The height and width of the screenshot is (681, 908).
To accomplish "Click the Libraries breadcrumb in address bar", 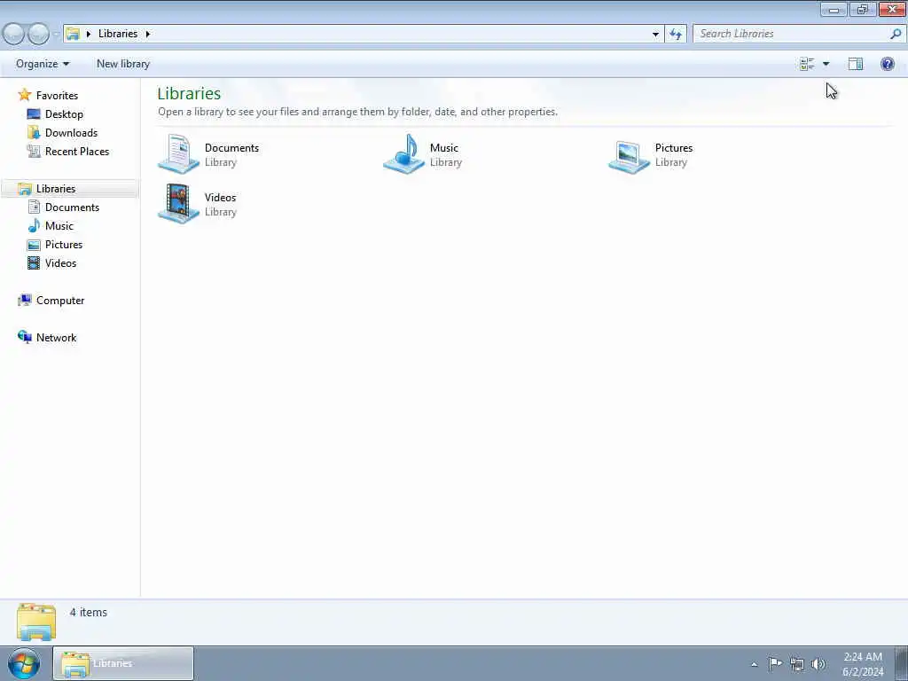I will pos(118,34).
